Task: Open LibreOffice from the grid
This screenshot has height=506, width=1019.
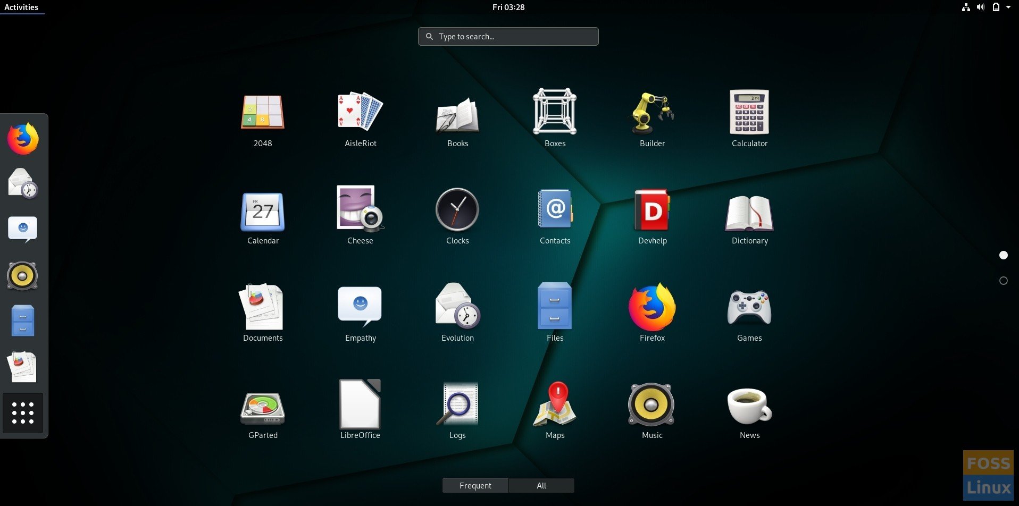Action: coord(360,404)
